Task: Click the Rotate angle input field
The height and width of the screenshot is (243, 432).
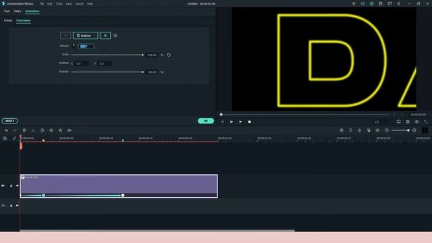Action: 86,47
